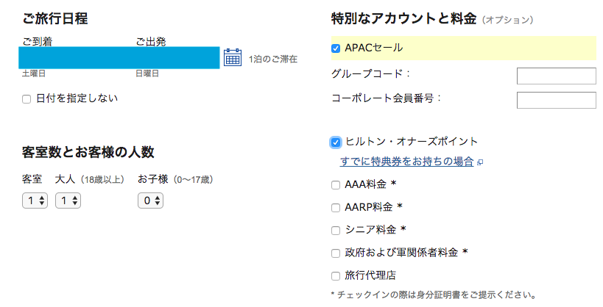603x307 pixels.
Task: Focus the コーポレート会員番号 input field
Action: pos(557,100)
